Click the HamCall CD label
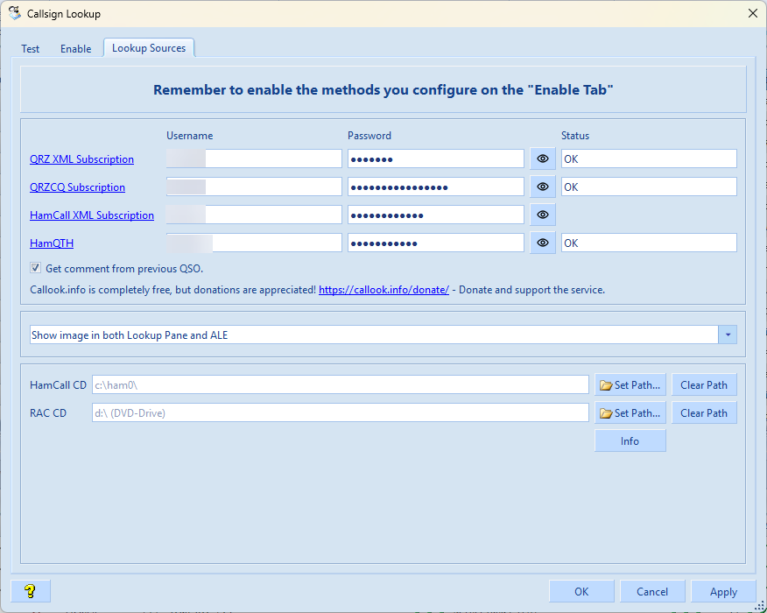 point(58,385)
